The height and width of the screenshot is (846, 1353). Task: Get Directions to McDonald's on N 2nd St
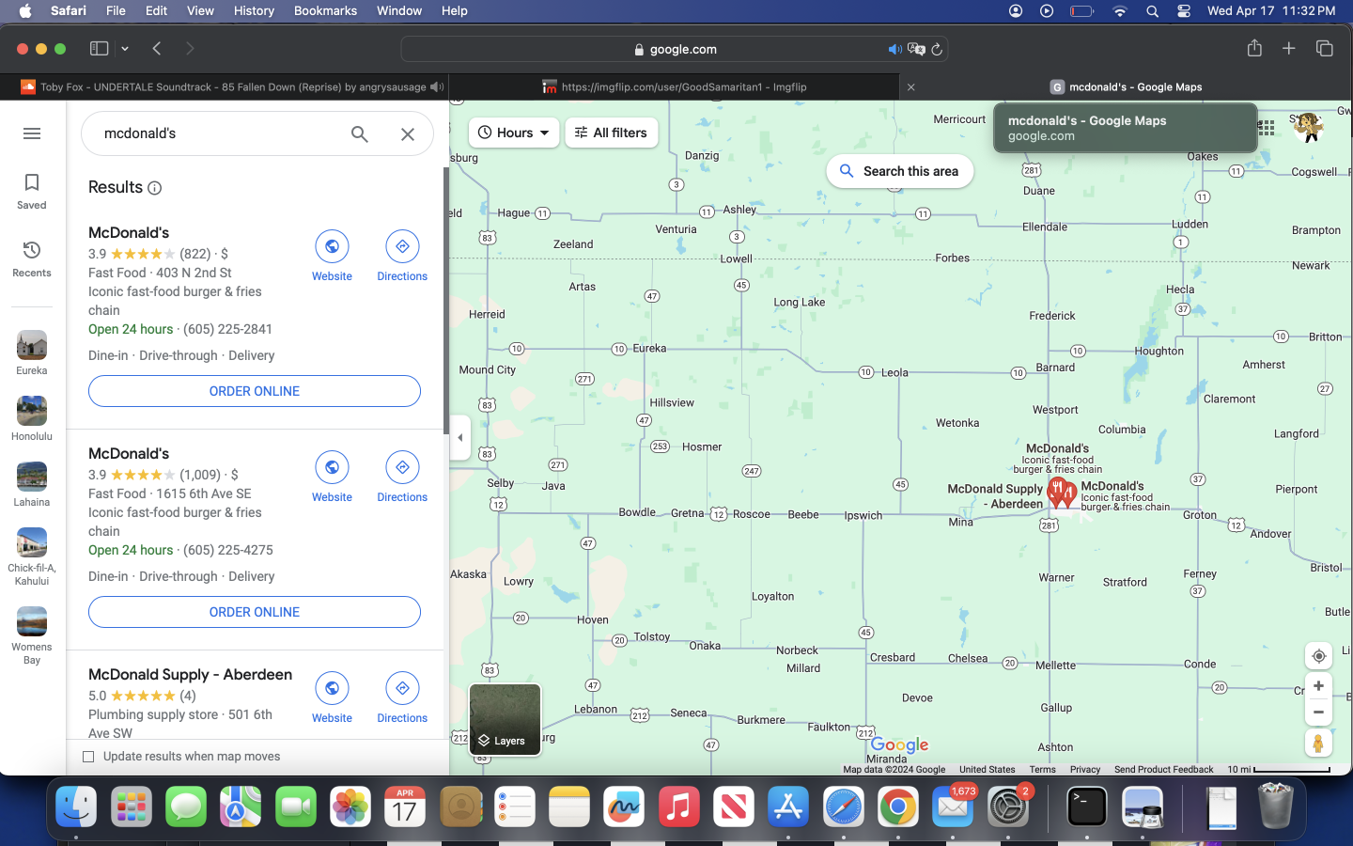(x=402, y=256)
